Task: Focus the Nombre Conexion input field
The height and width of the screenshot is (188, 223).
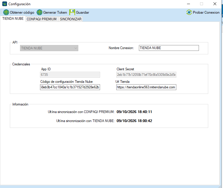Action: [169, 48]
